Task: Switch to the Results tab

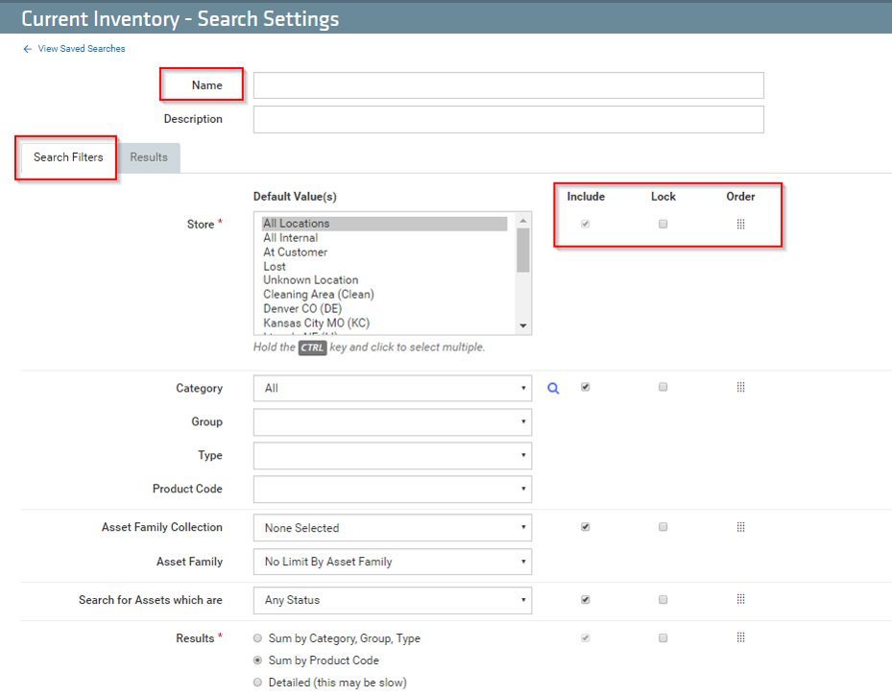Action: point(149,157)
